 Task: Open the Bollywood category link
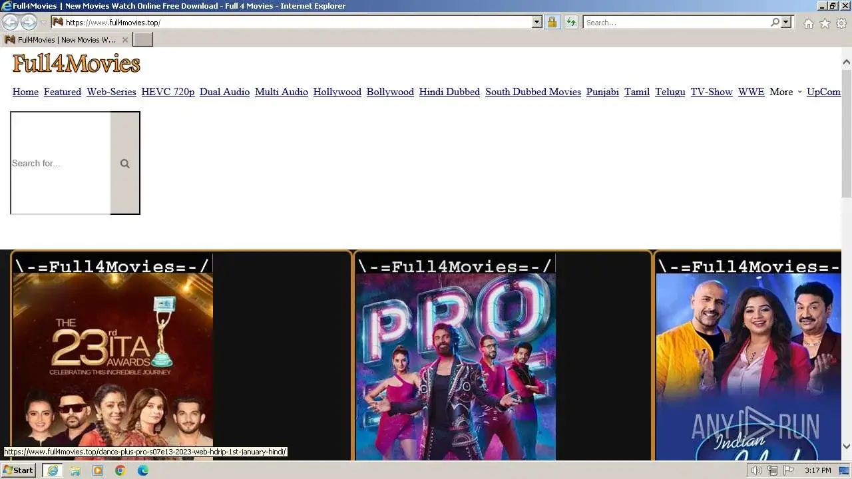click(x=390, y=92)
